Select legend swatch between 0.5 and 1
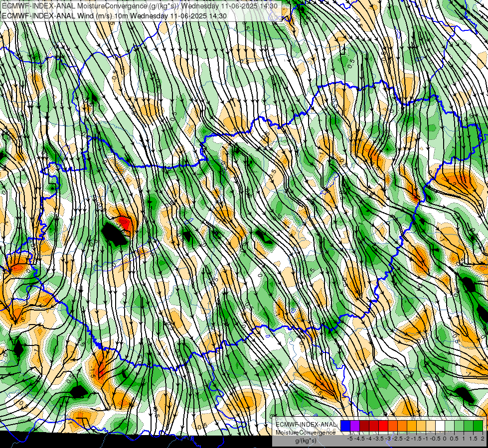 459,426
